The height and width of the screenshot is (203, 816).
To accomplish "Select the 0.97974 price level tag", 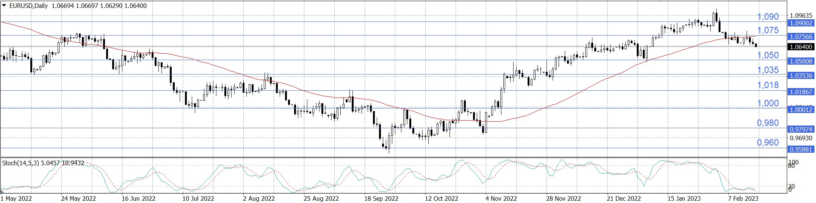I will point(800,129).
